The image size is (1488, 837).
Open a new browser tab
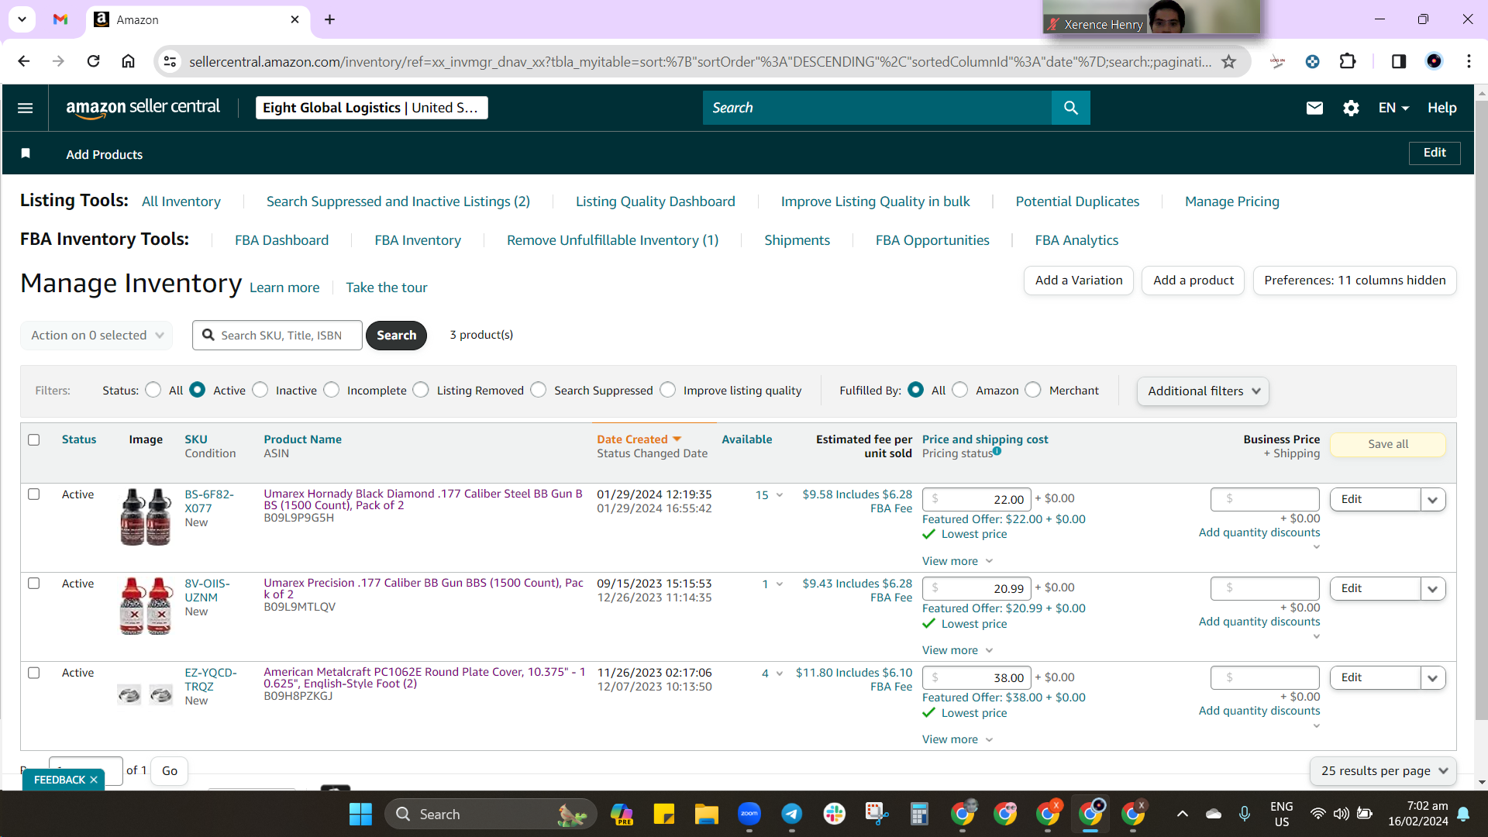tap(329, 19)
